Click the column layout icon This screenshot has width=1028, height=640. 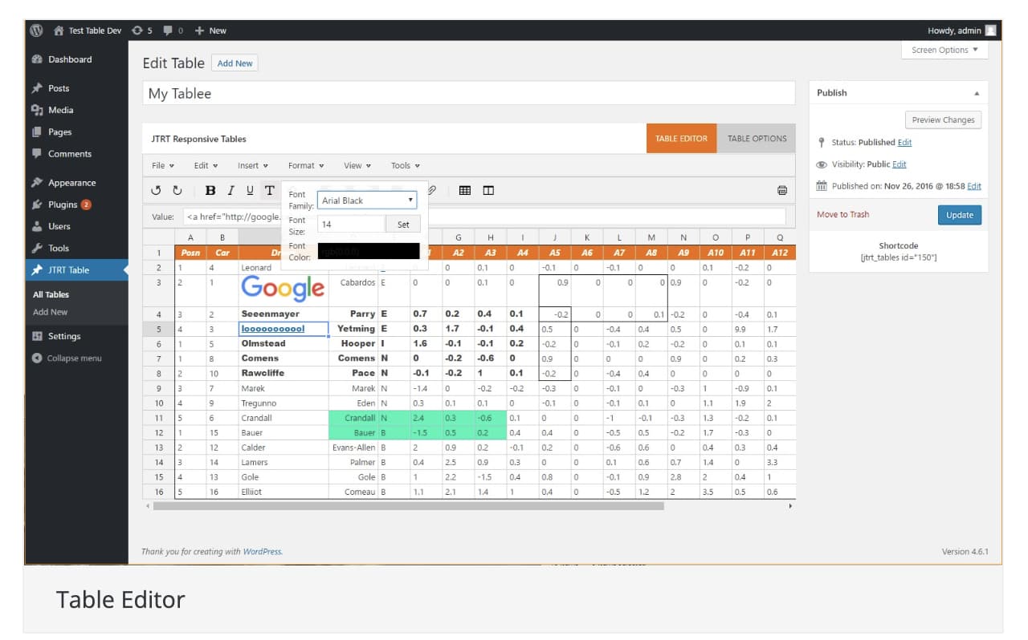point(488,190)
